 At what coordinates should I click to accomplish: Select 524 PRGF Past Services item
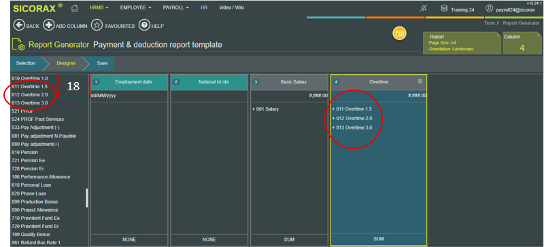(37, 119)
